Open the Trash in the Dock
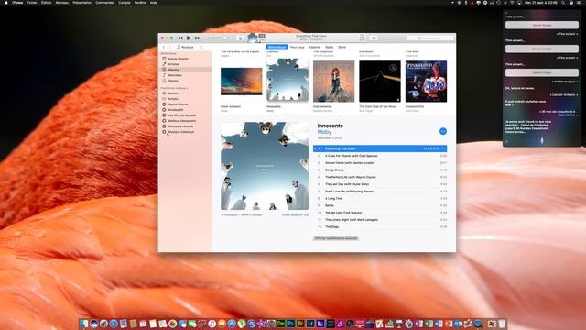This screenshot has height=330, width=586. point(502,324)
